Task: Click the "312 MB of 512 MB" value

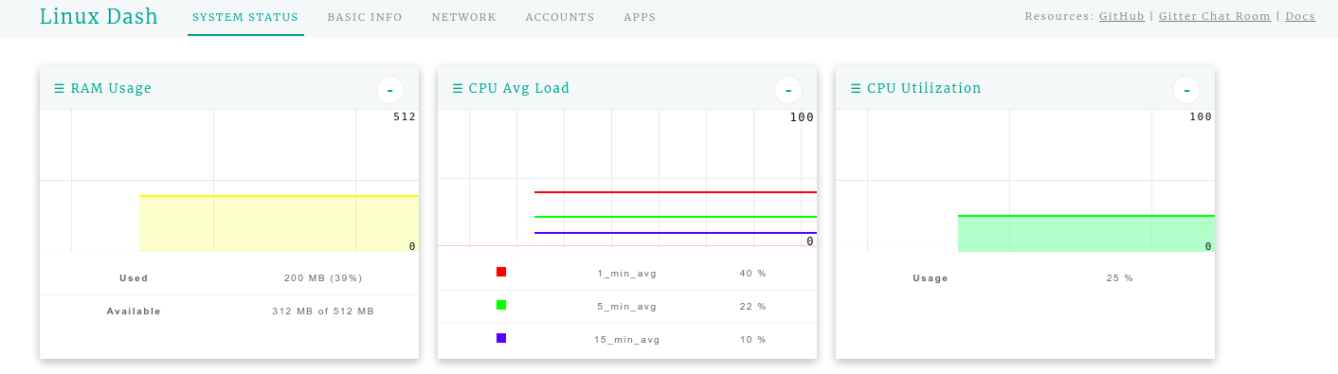Action: pyautogui.click(x=323, y=312)
